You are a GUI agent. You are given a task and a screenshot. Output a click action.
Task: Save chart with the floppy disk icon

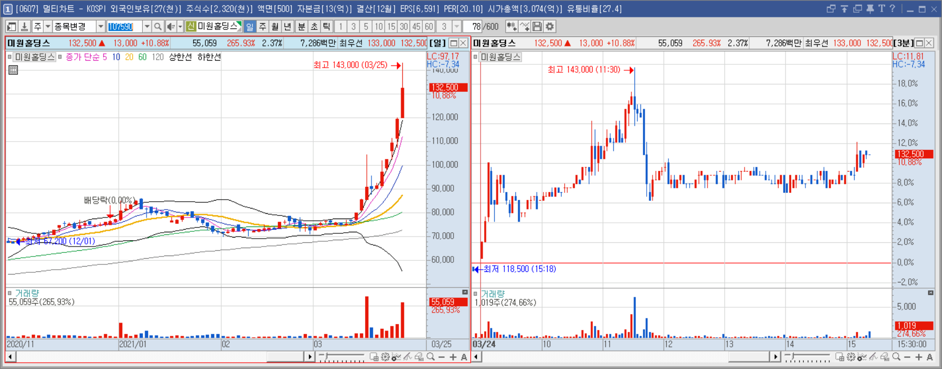pos(537,26)
